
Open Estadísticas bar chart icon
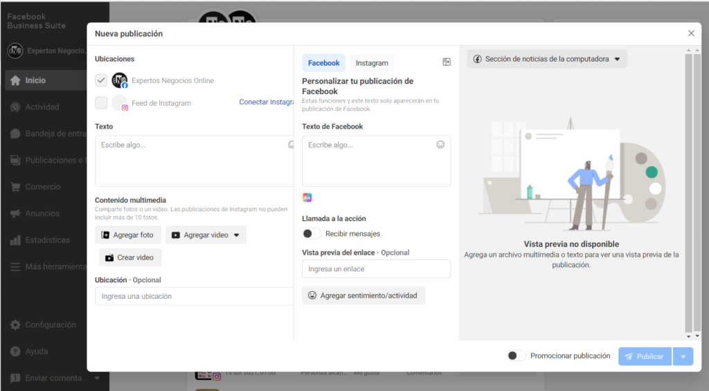pos(15,240)
